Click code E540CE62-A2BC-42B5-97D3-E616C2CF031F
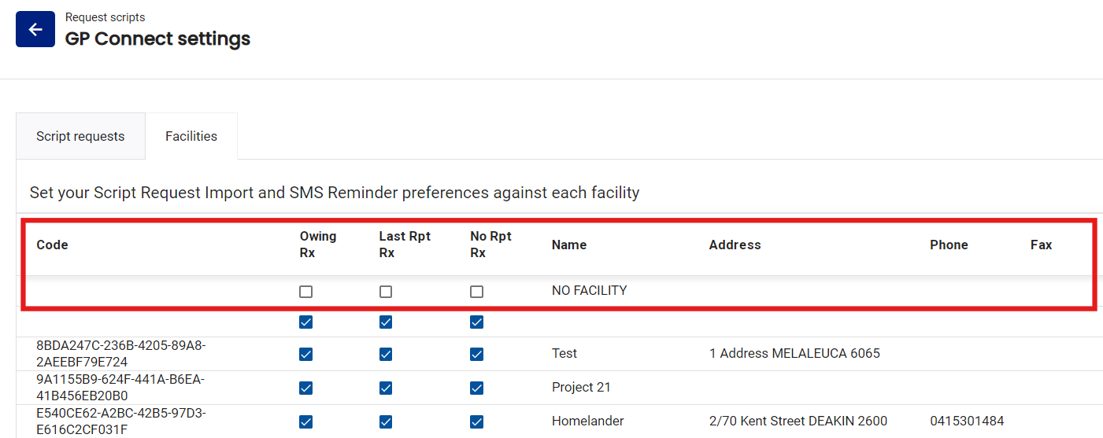The image size is (1103, 438). 121,421
